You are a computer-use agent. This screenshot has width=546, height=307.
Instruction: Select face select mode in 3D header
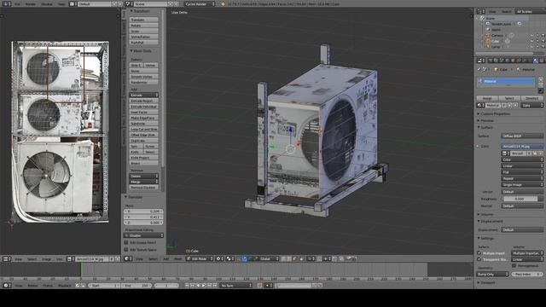coord(295,258)
